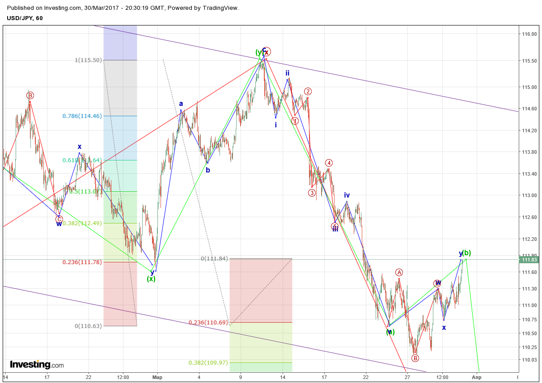Viewport: 542px width, 383px height.
Task: Click the 27 date on time axis
Action: 407,377
